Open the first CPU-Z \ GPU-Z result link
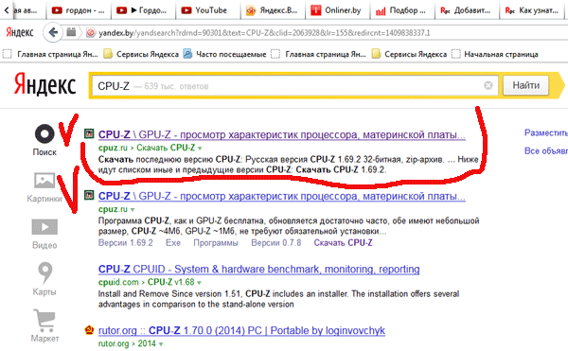Image resolution: width=568 pixels, height=351 pixels. [281, 134]
